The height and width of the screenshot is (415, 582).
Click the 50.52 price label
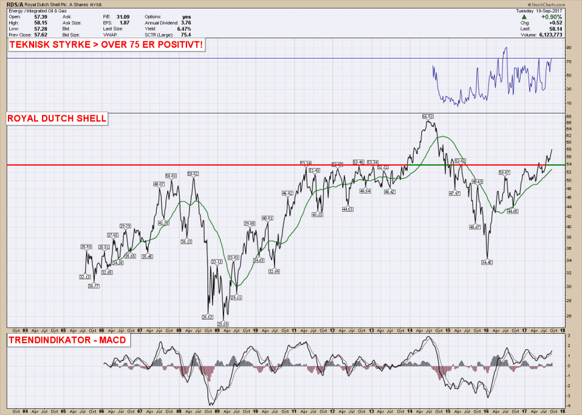pyautogui.click(x=193, y=174)
